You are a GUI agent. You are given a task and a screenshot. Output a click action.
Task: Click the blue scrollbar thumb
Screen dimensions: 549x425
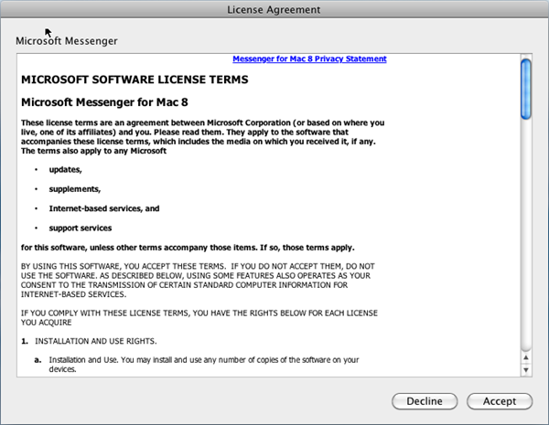pos(526,89)
